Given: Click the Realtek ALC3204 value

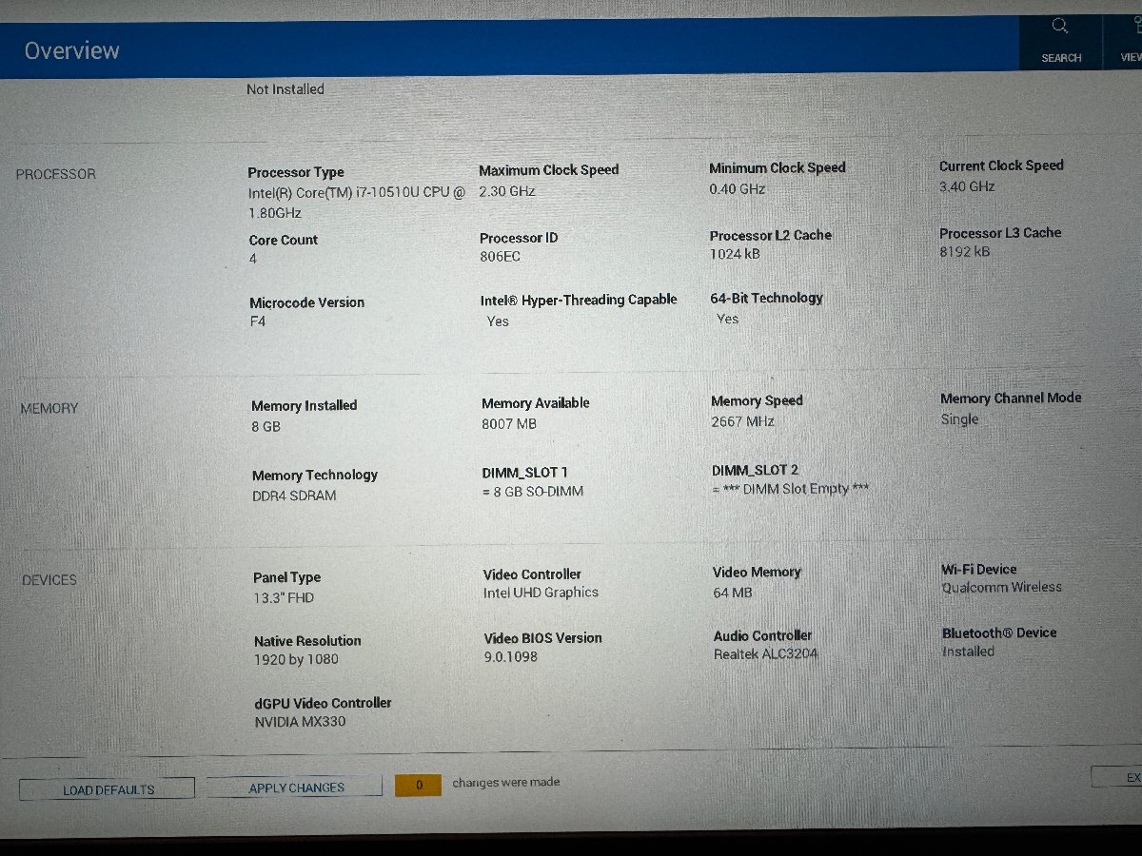Looking at the screenshot, I should (x=766, y=654).
